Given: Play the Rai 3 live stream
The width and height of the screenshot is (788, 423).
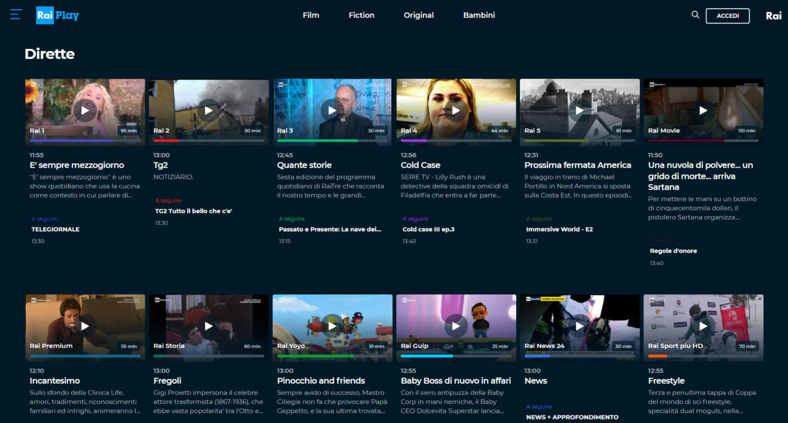Looking at the screenshot, I should pyautogui.click(x=332, y=110).
